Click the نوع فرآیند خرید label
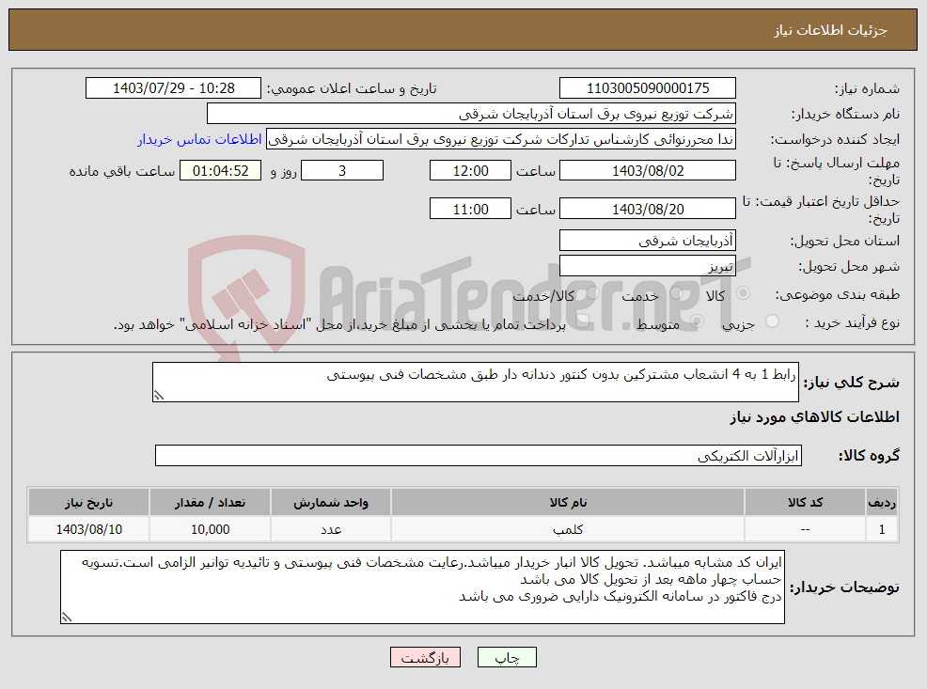 coord(852,322)
